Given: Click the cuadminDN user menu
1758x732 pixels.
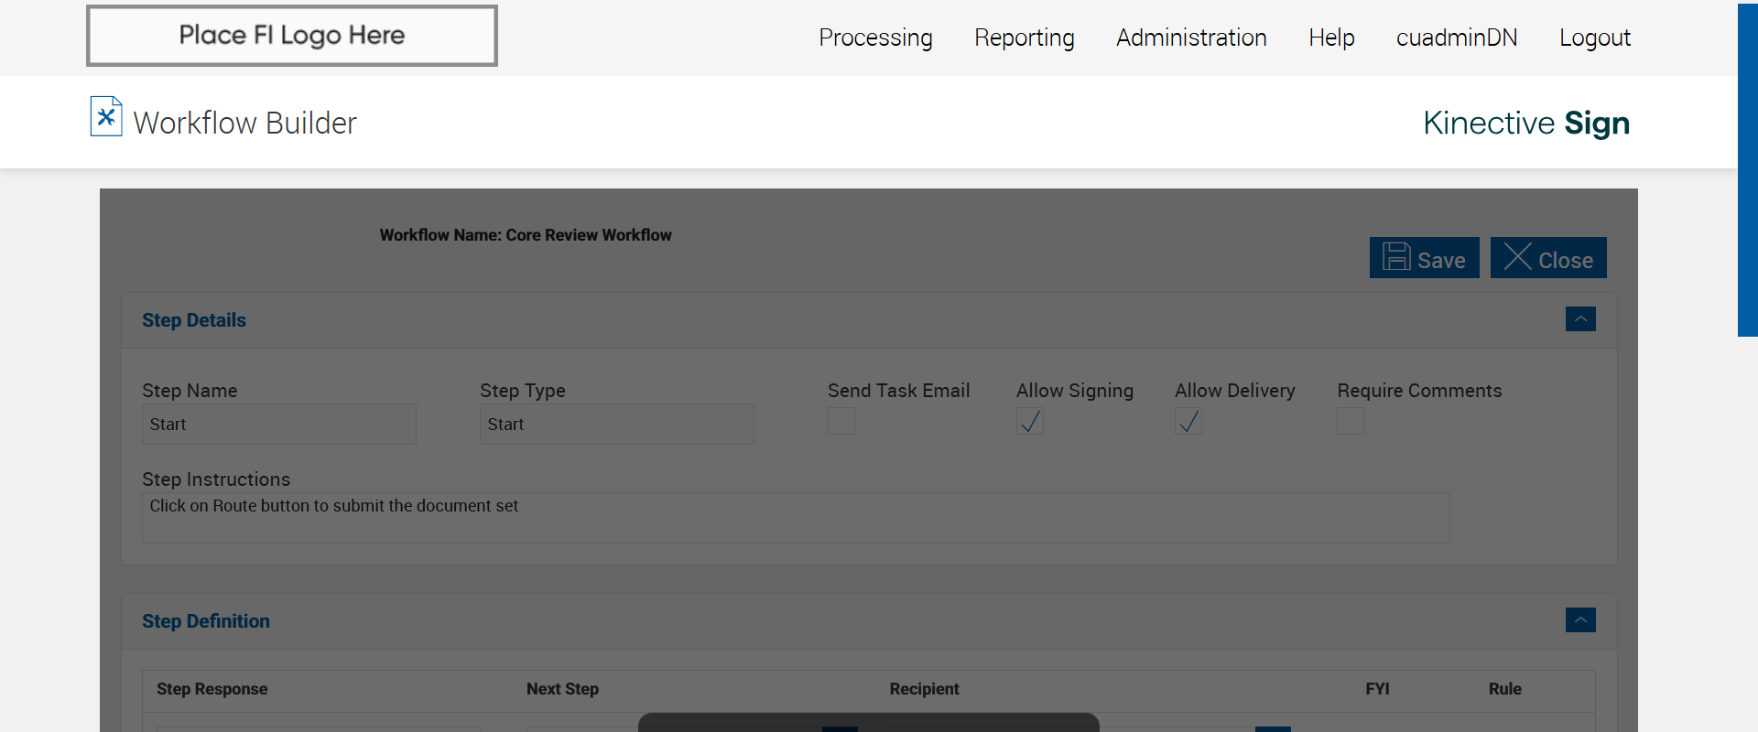Looking at the screenshot, I should (1457, 38).
